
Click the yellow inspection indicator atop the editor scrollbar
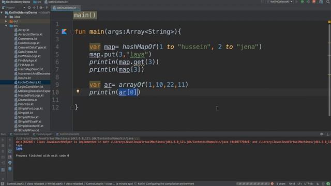click(x=329, y=22)
